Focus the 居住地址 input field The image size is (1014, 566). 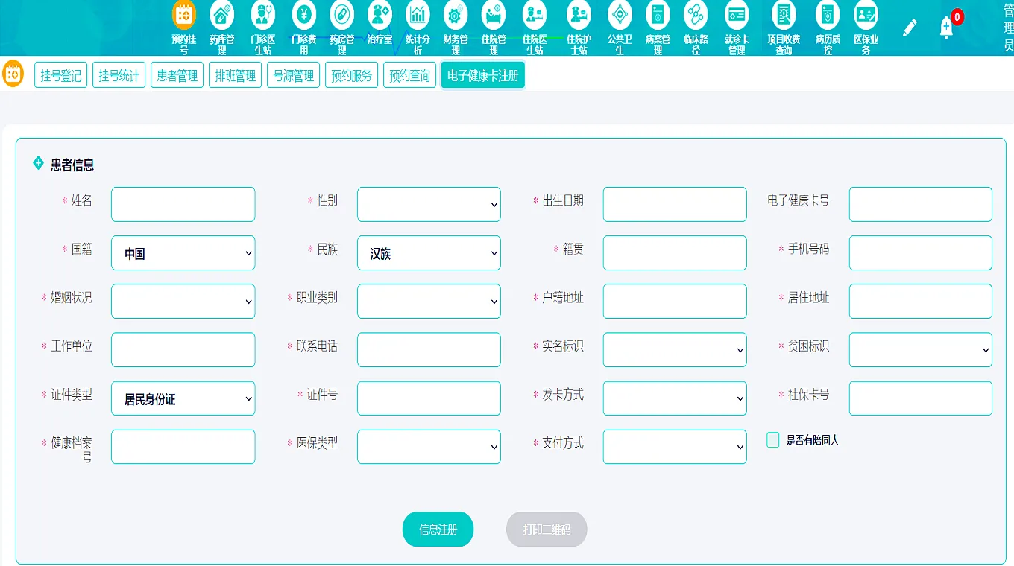921,302
